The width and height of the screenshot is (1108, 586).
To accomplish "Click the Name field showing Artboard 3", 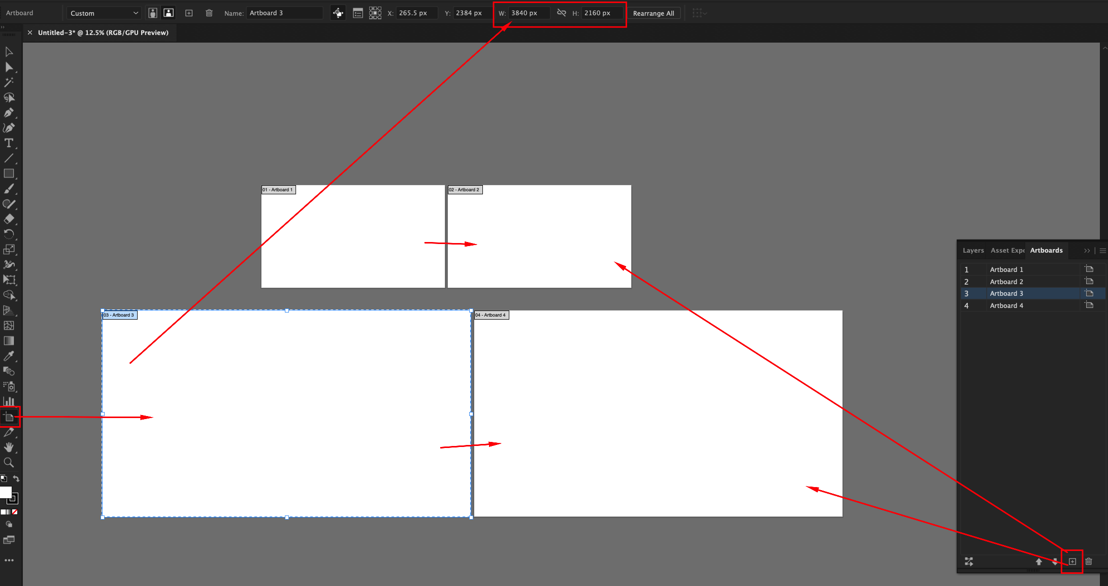I will [284, 13].
